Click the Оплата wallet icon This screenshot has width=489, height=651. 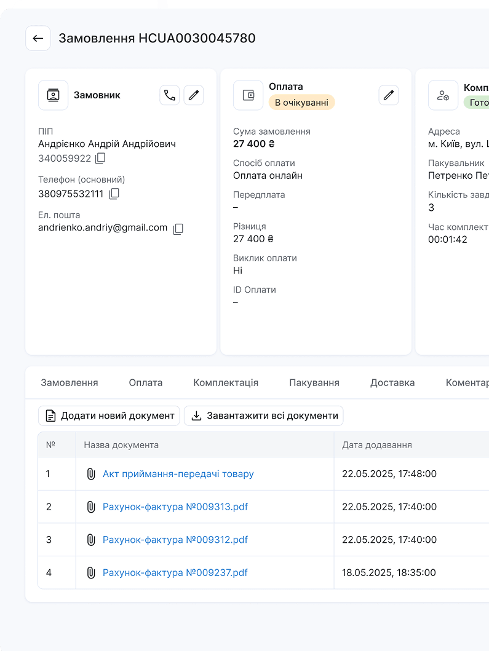click(248, 95)
